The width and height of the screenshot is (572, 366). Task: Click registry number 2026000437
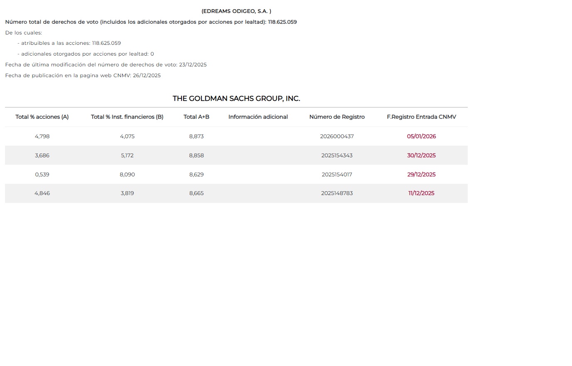click(337, 136)
